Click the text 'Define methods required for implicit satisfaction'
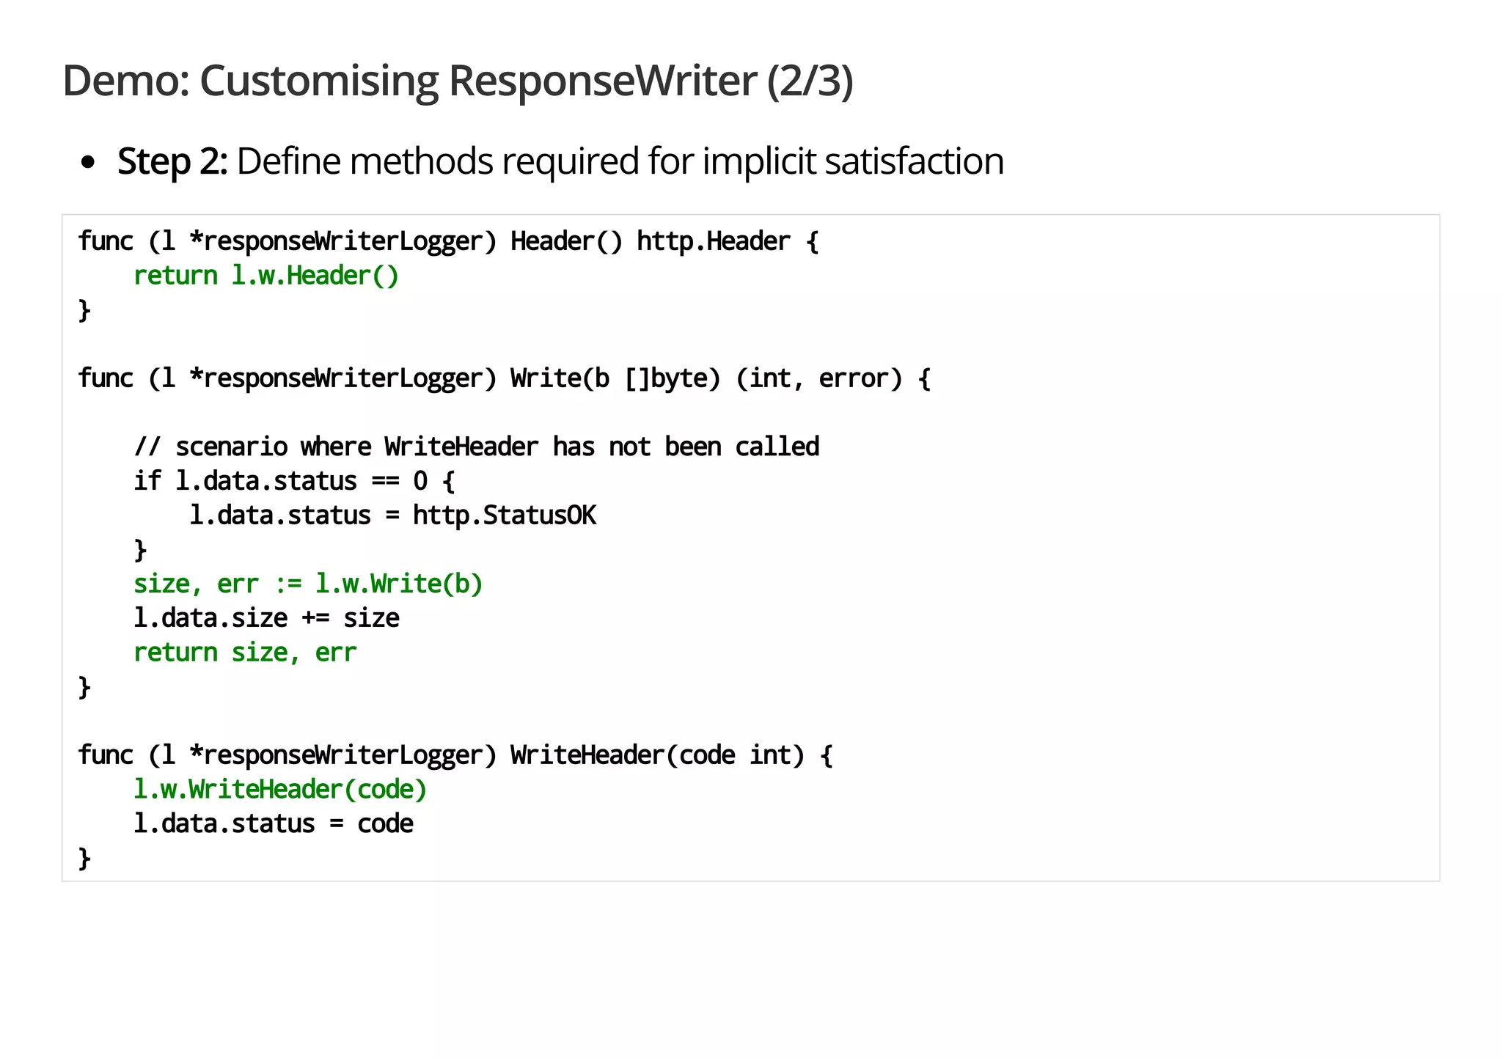 (x=620, y=161)
